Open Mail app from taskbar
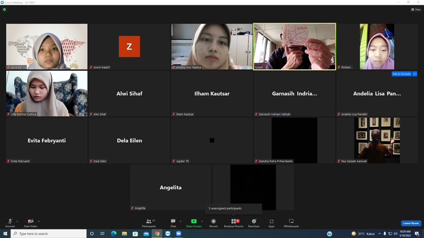 tap(146, 233)
